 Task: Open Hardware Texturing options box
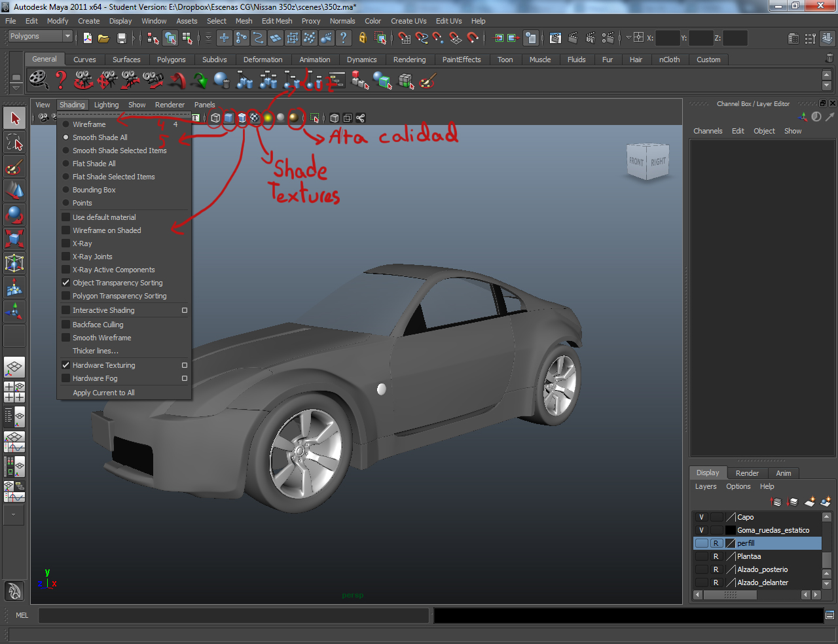185,365
